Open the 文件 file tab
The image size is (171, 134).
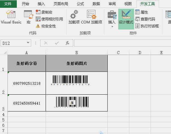coord(8,4)
